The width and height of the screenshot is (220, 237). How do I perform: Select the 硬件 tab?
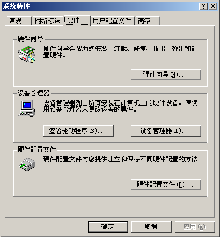click(x=77, y=20)
